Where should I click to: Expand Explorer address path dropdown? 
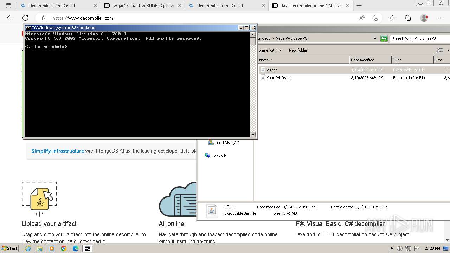(375, 38)
